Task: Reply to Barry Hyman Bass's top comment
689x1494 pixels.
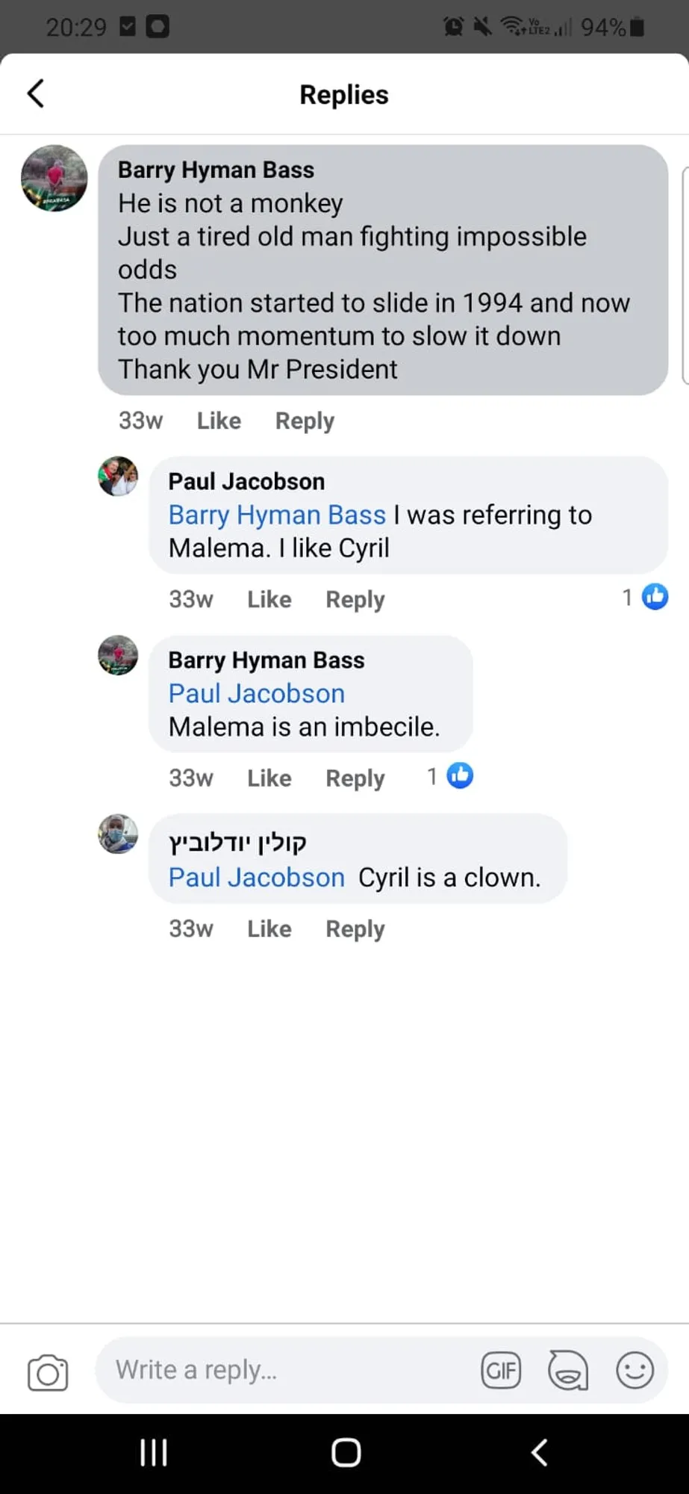Action: pos(305,421)
